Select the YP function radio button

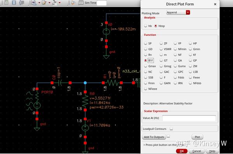point(175,43)
